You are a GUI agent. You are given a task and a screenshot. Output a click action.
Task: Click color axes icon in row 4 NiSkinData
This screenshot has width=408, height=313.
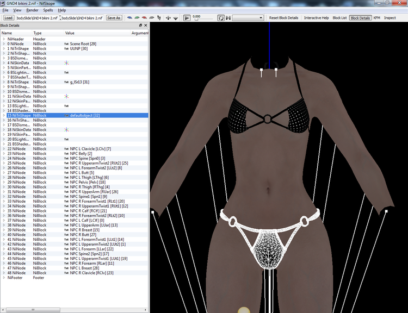click(x=66, y=63)
